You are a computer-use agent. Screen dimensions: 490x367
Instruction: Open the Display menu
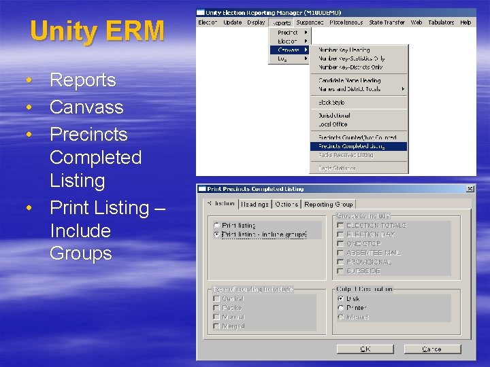[x=256, y=22]
